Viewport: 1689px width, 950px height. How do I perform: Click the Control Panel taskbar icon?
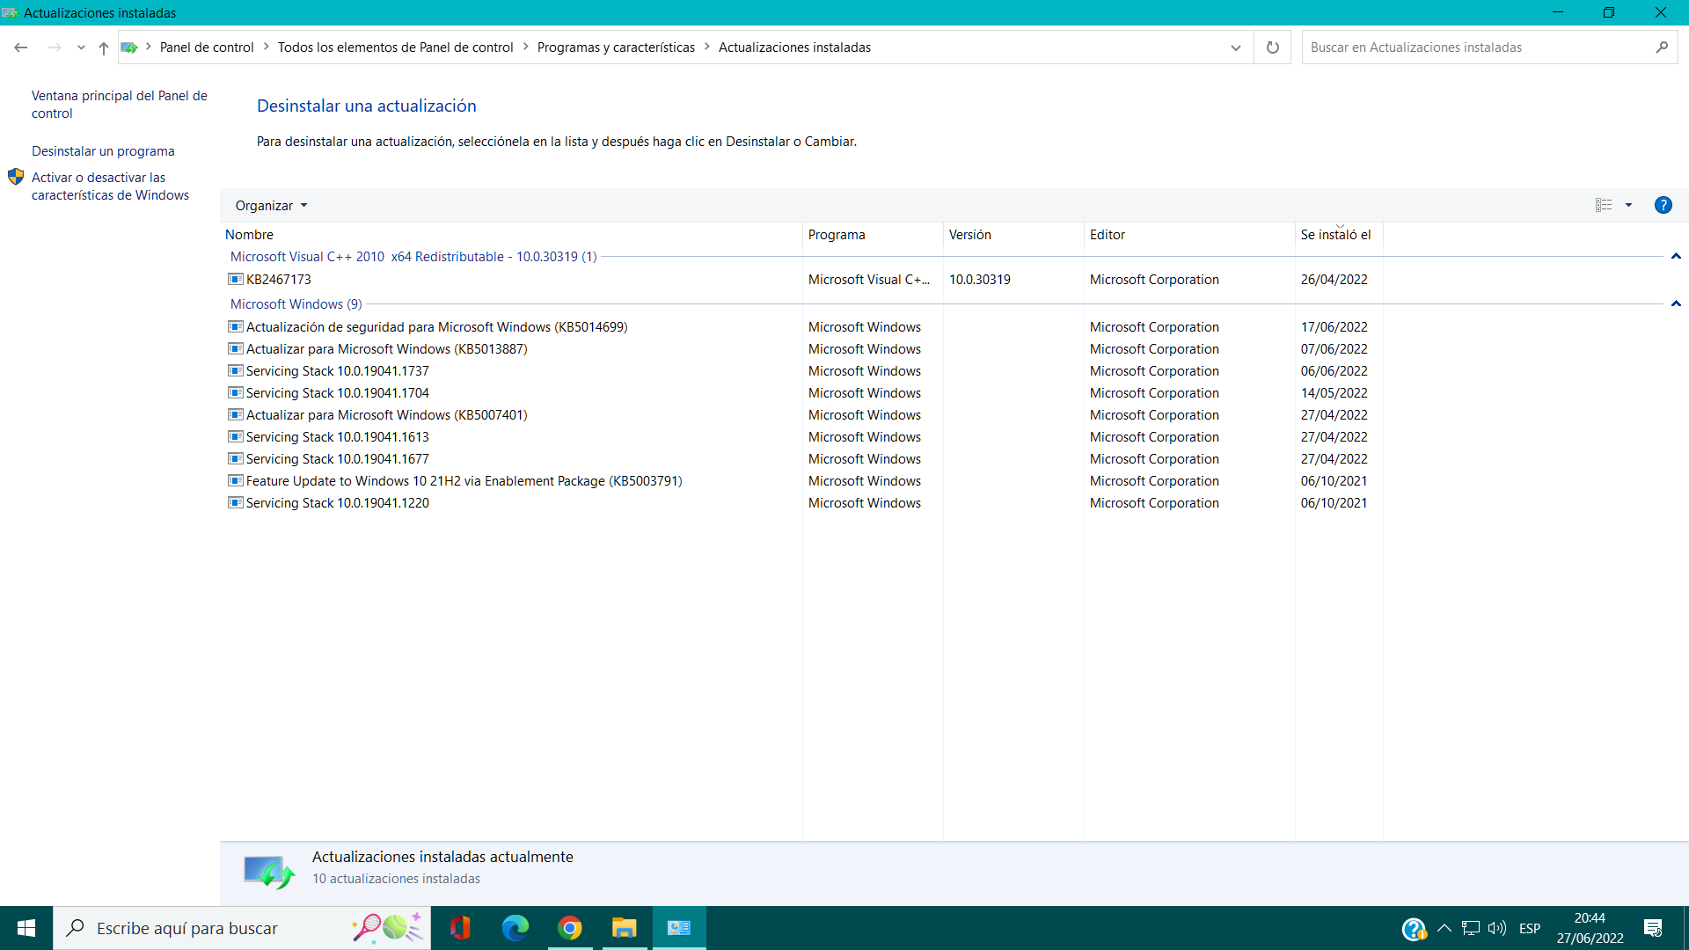tap(679, 928)
